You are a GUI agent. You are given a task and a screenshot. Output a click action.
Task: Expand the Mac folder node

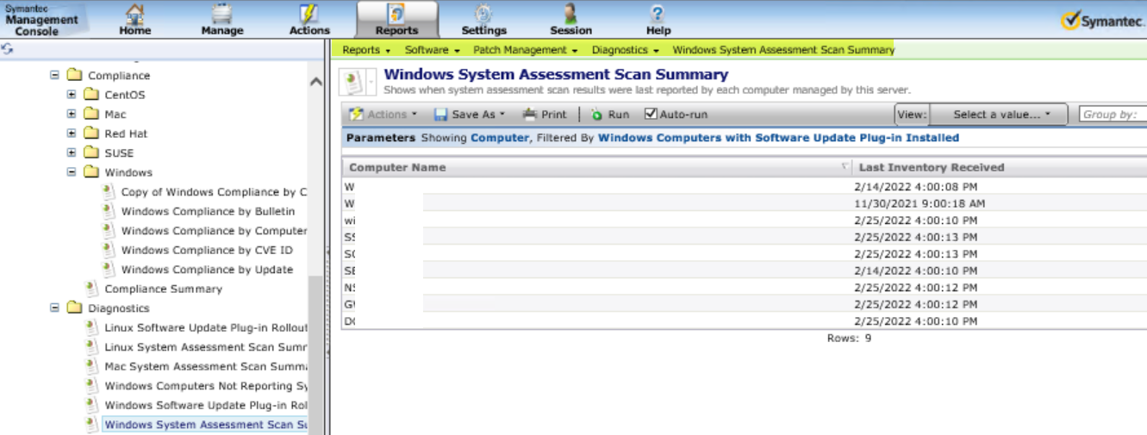tap(72, 114)
